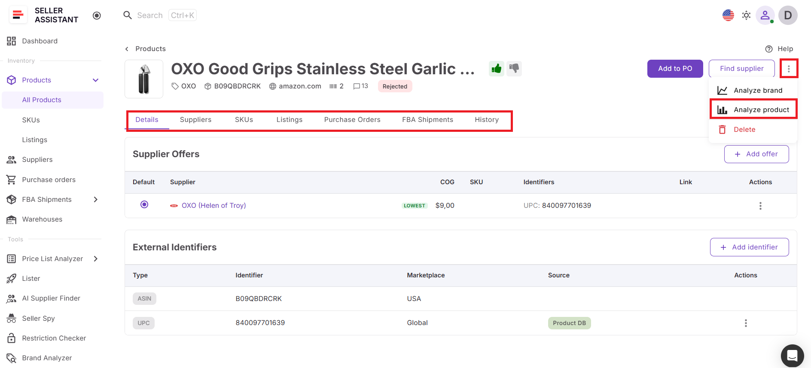
Task: Click the D profile avatar
Action: tap(788, 15)
